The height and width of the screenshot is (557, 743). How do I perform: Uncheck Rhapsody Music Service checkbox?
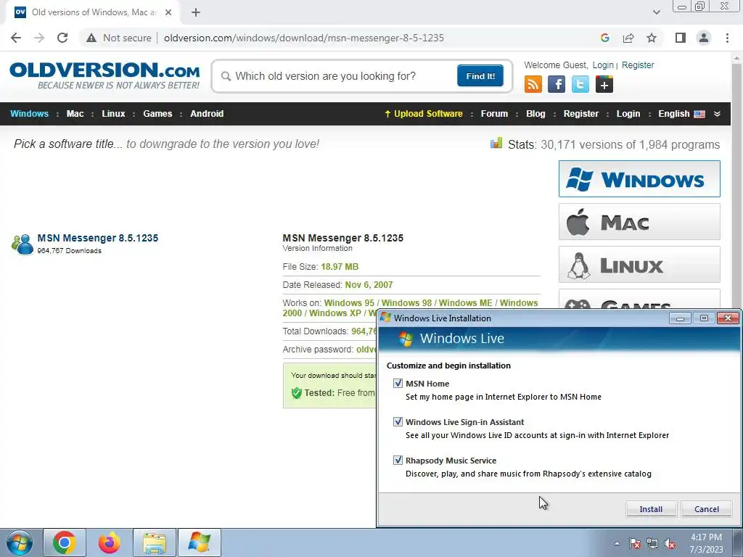(398, 460)
